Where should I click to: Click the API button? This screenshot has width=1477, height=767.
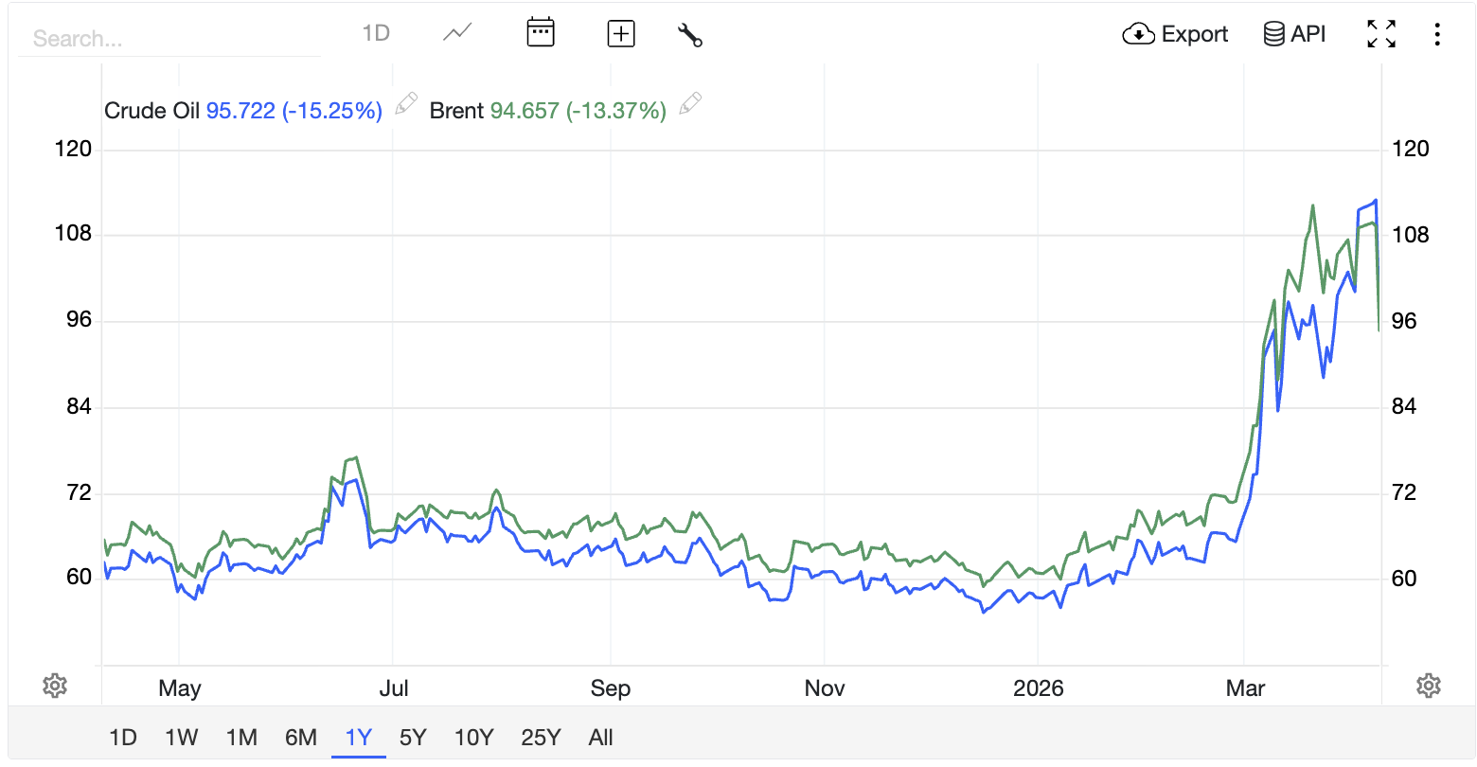[x=1294, y=32]
